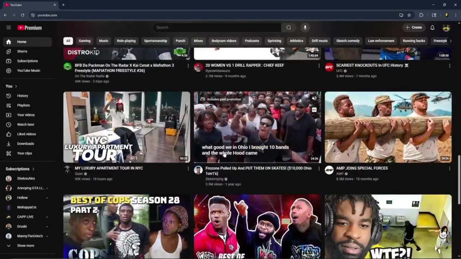461x259 pixels.
Task: Open Watch later in sidebar
Action: (27, 124)
